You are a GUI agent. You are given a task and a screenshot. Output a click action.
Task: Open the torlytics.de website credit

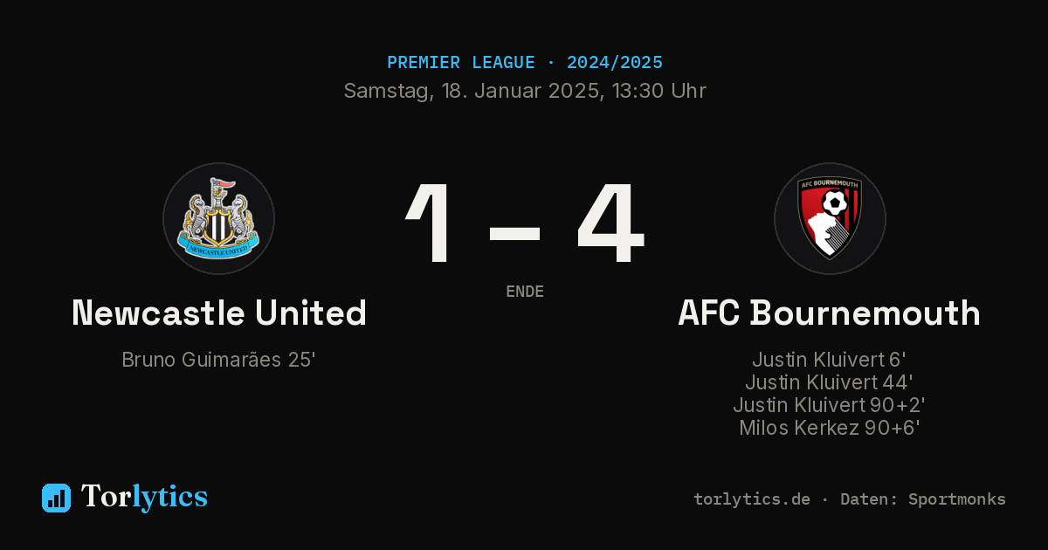point(752,499)
